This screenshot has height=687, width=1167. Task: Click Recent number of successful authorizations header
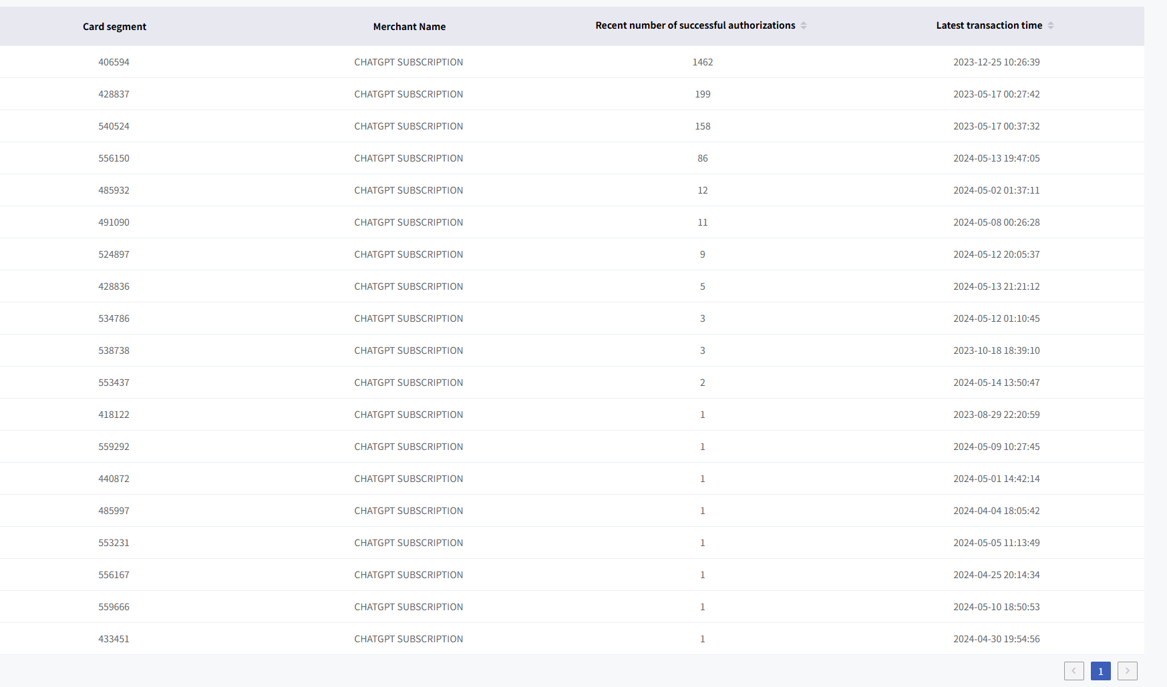coord(695,25)
